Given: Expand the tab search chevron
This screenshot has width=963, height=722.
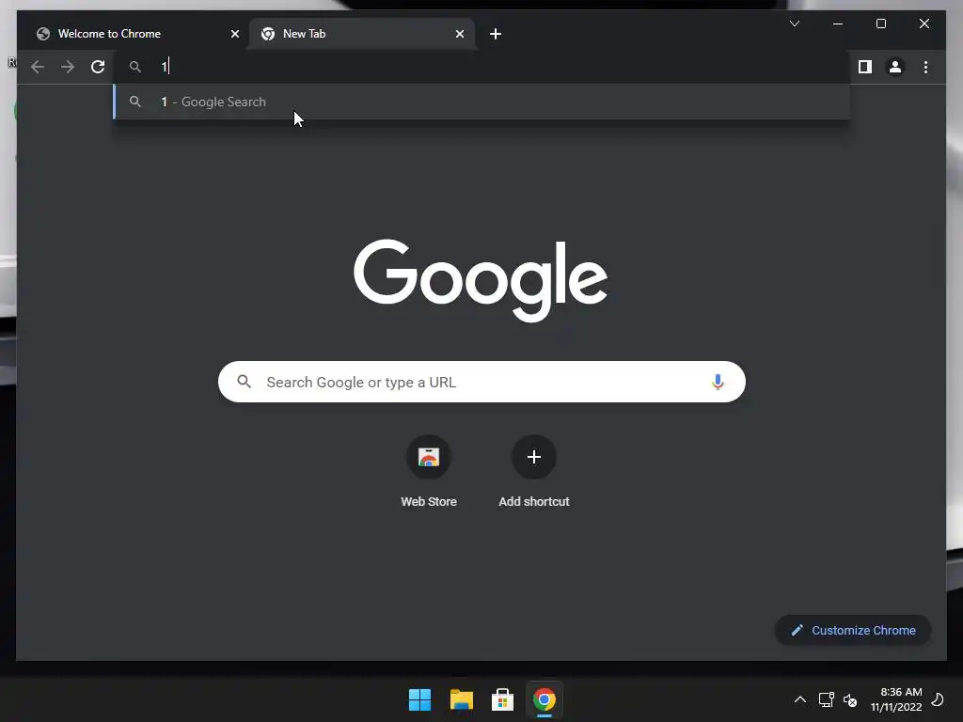Looking at the screenshot, I should tap(794, 24).
